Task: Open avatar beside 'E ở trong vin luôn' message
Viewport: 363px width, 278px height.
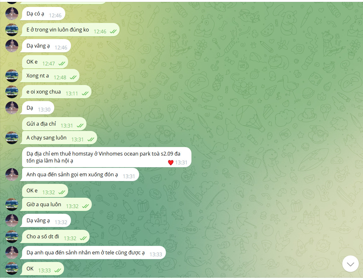Action: 12,30
